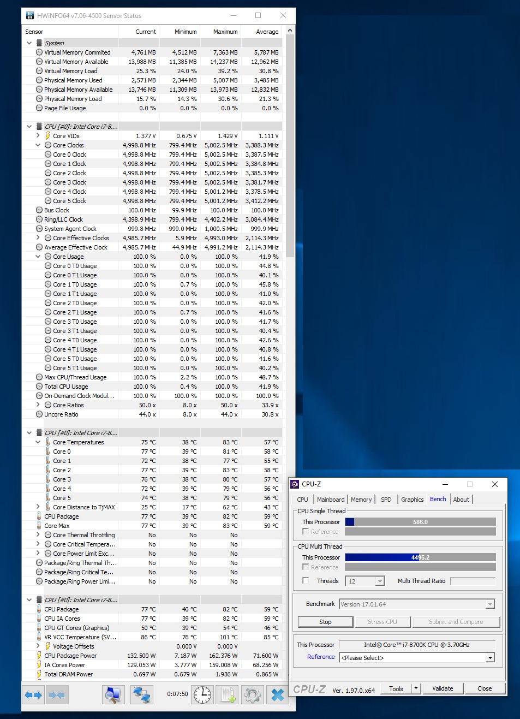Image resolution: width=520 pixels, height=719 pixels.
Task: Click the Core 5 thermometer icon
Action: click(47, 498)
